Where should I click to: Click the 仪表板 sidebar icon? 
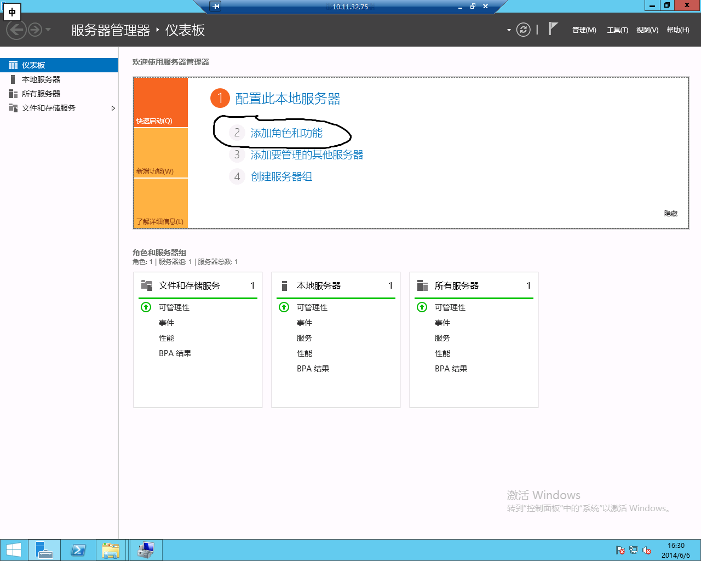(13, 65)
